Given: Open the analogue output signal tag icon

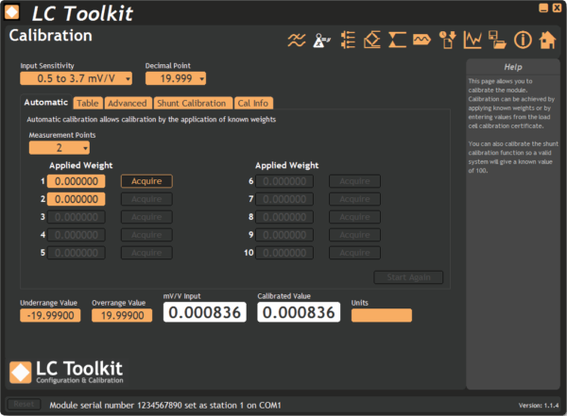Looking at the screenshot, I should [x=422, y=40].
